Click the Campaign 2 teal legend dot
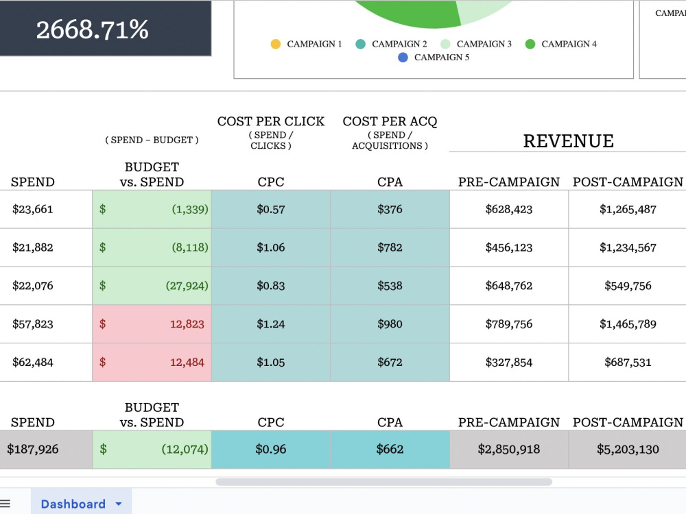Viewport: 686px width, 514px height. pos(361,44)
